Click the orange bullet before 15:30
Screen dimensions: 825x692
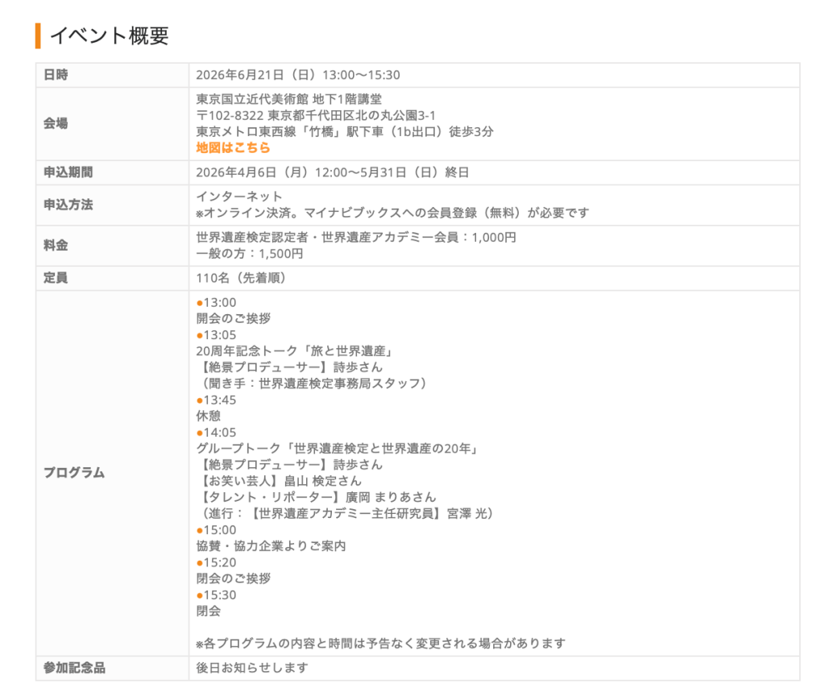click(200, 595)
